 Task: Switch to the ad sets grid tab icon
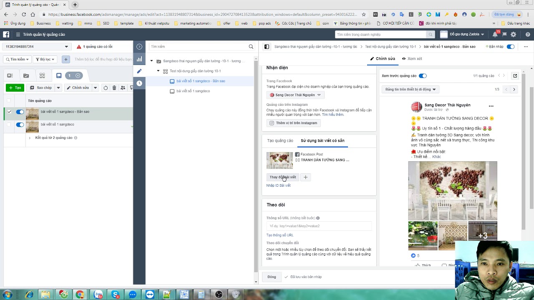[x=42, y=75]
